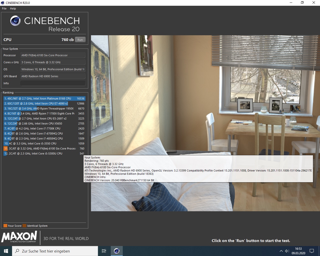Click the brown Identical System legend swatch
This screenshot has width=320, height=256.
24,226
